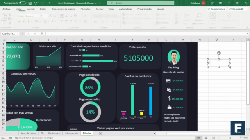
Task: Click the Comentarios button
Action: 216,9
